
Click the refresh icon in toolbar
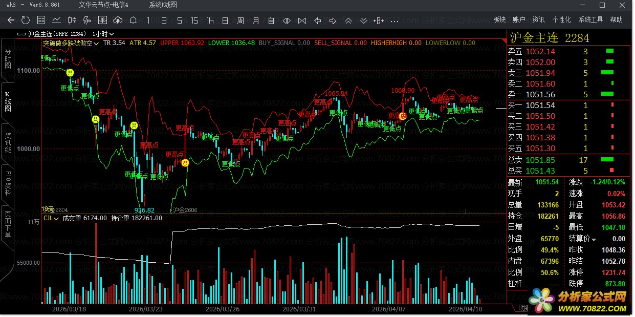[x=26, y=20]
